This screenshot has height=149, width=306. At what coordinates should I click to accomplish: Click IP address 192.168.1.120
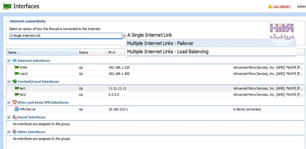click(x=119, y=68)
